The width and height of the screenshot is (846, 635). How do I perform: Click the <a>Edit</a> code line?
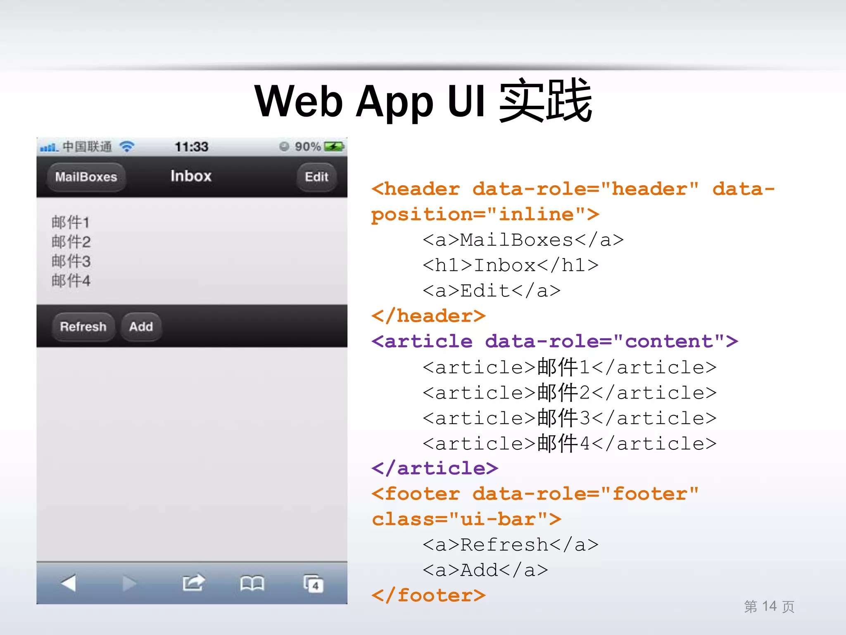tap(492, 291)
